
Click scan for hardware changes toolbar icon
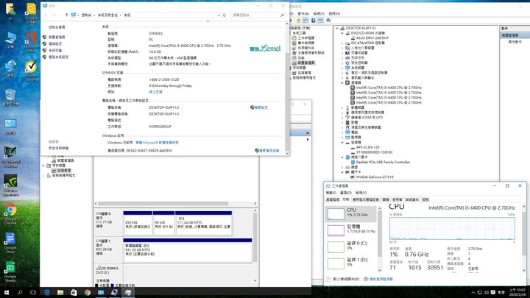pos(328,21)
